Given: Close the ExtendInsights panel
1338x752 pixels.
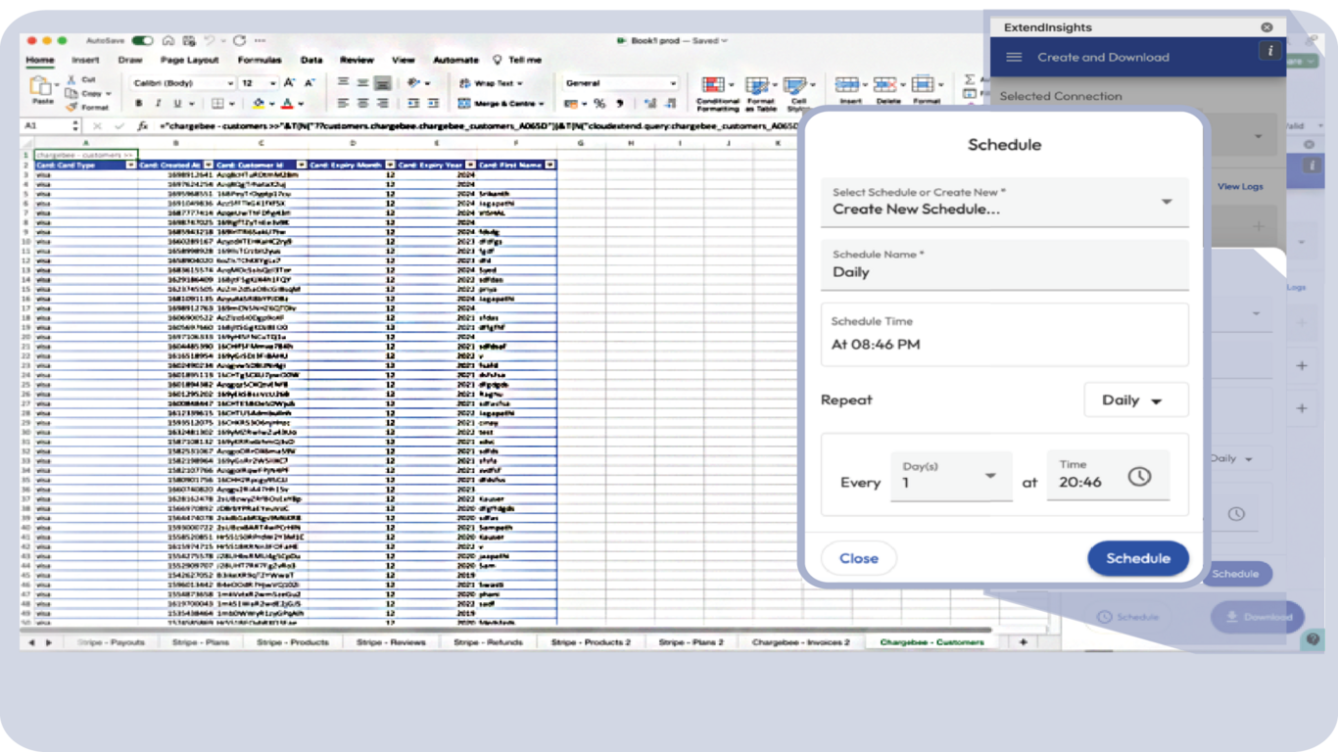Looking at the screenshot, I should pos(1266,27).
